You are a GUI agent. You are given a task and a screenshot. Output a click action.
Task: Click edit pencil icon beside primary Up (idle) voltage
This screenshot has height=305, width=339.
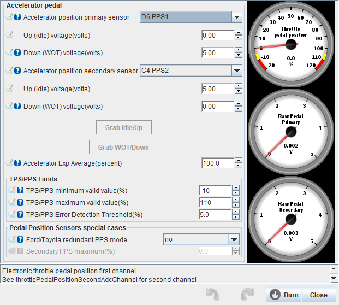coord(9,35)
